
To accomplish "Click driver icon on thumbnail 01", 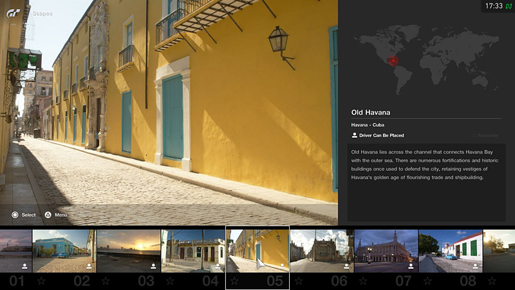I will click(24, 266).
